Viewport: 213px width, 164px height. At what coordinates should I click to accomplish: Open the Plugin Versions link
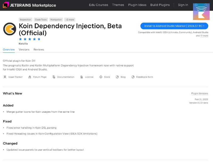pyautogui.click(x=199, y=93)
